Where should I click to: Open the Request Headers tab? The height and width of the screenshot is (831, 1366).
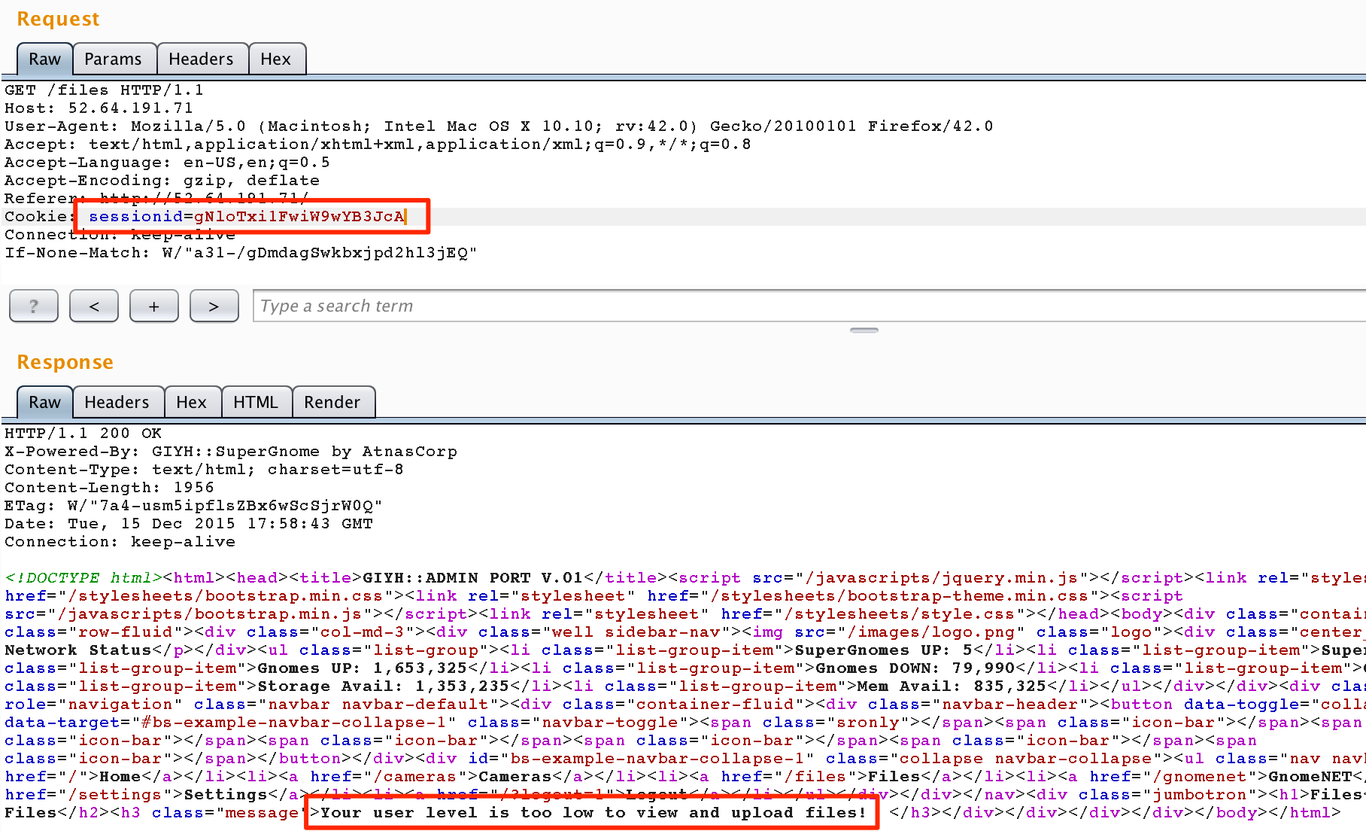(x=201, y=59)
